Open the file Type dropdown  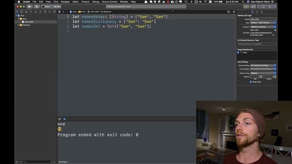(x=263, y=23)
